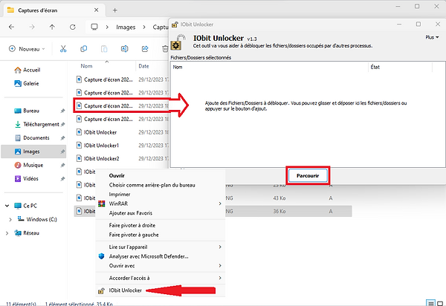446x306 pixels.
Task: Click Ajouter aux Favoris menu entry
Action: [x=160, y=213]
